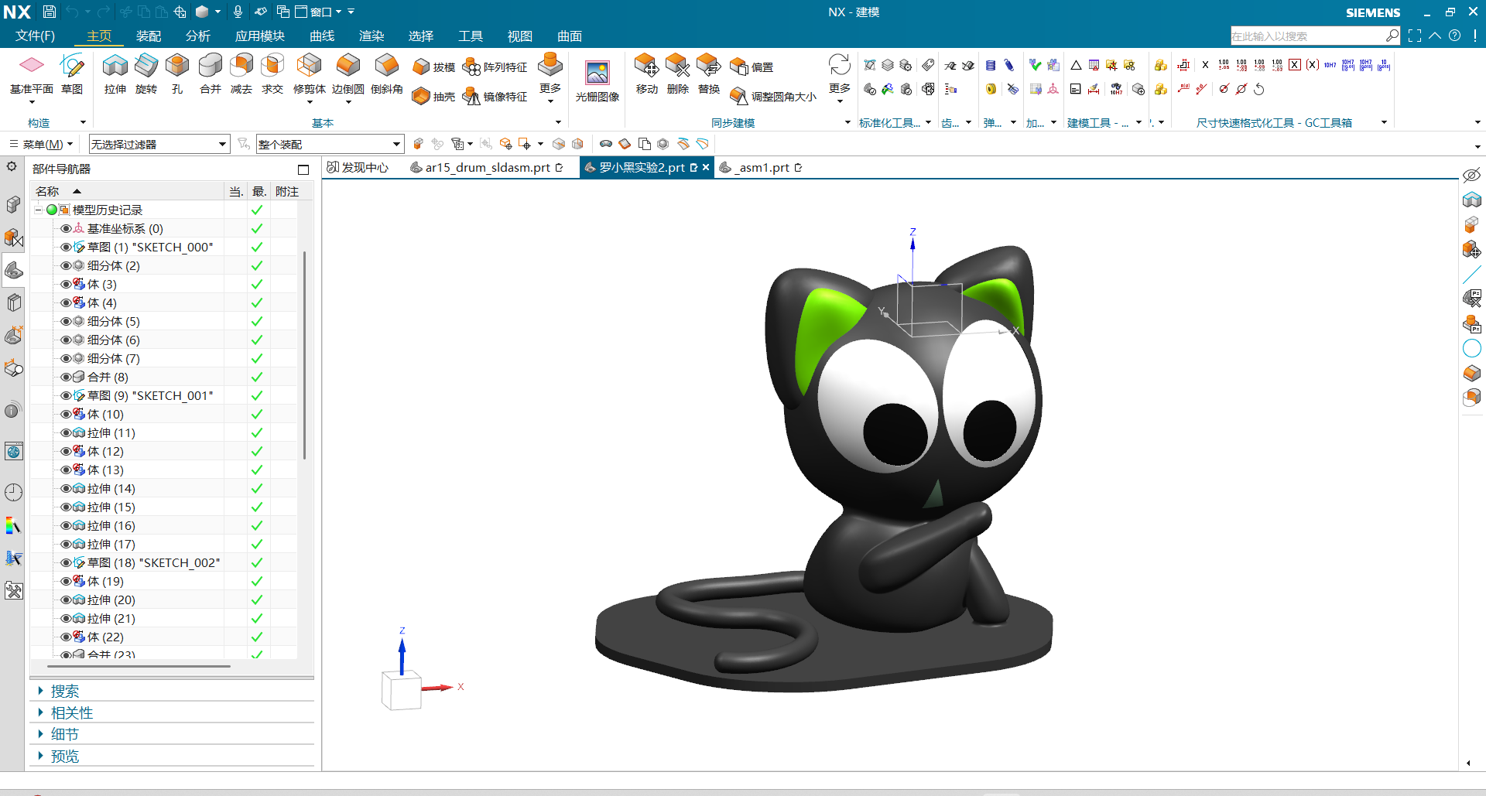The width and height of the screenshot is (1486, 796).
Task: Click the part navigator vertical scrollbar
Action: [305, 356]
